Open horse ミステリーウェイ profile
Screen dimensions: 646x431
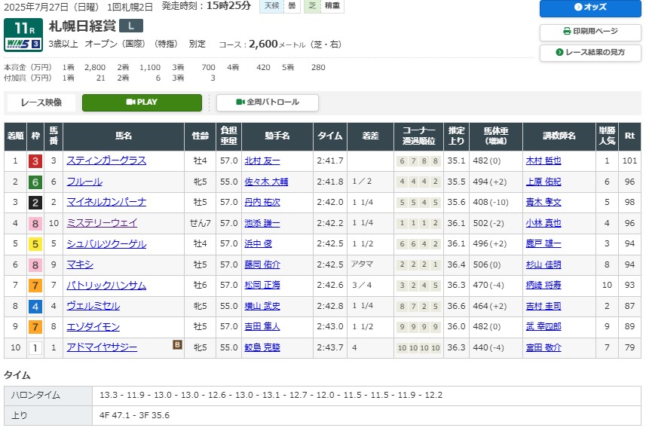[102, 223]
